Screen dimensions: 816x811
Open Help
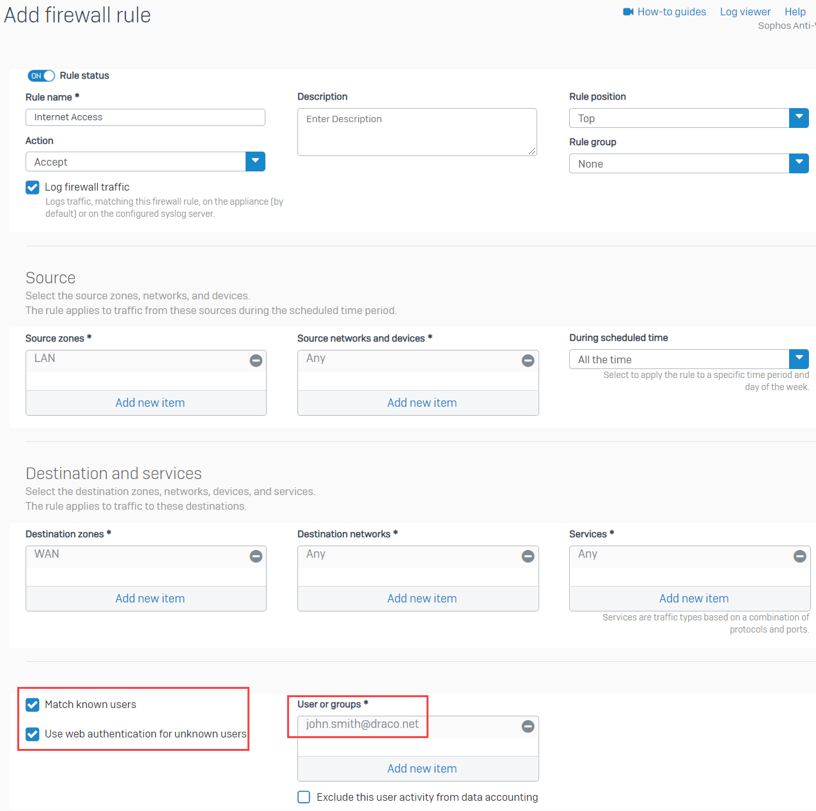[795, 11]
